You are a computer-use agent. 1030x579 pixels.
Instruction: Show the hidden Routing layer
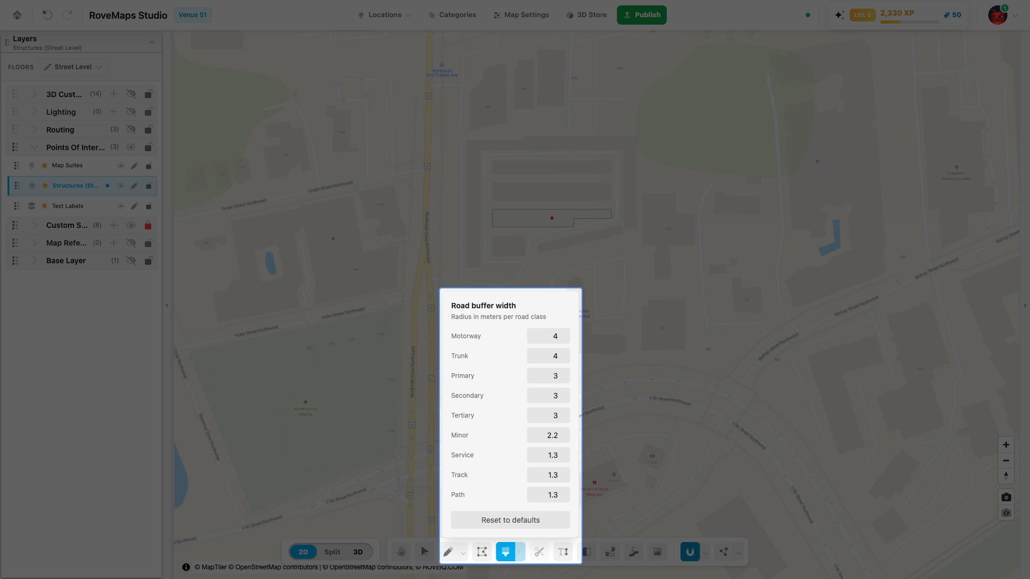130,130
